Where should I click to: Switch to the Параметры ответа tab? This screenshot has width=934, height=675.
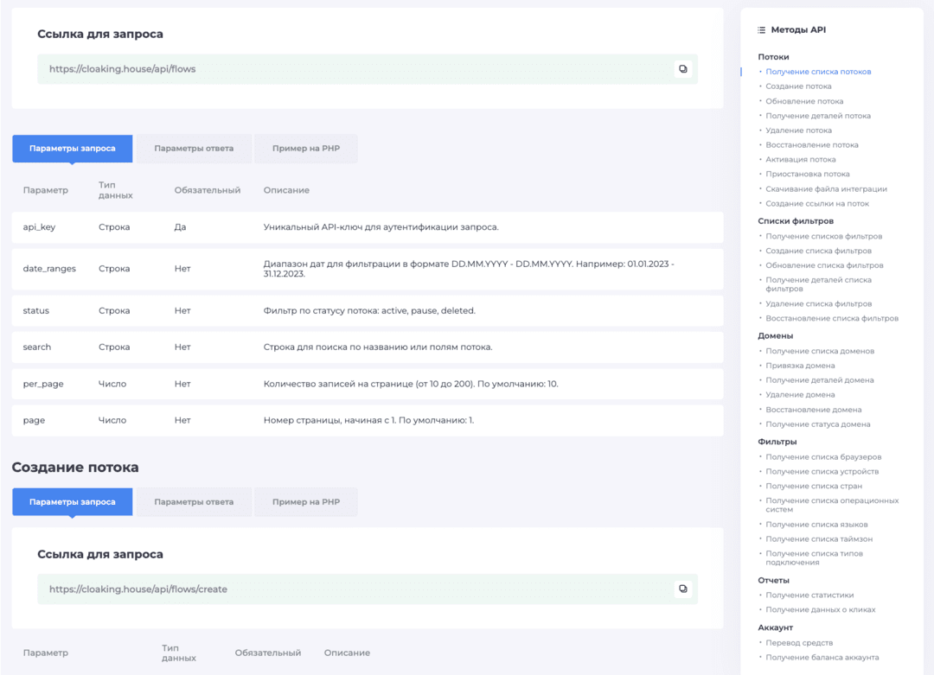[194, 148]
